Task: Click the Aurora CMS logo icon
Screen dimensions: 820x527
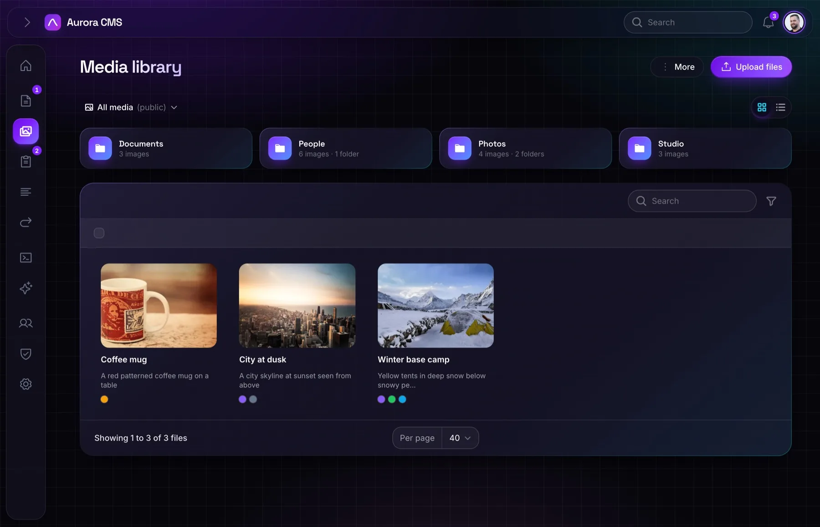Action: [x=53, y=22]
